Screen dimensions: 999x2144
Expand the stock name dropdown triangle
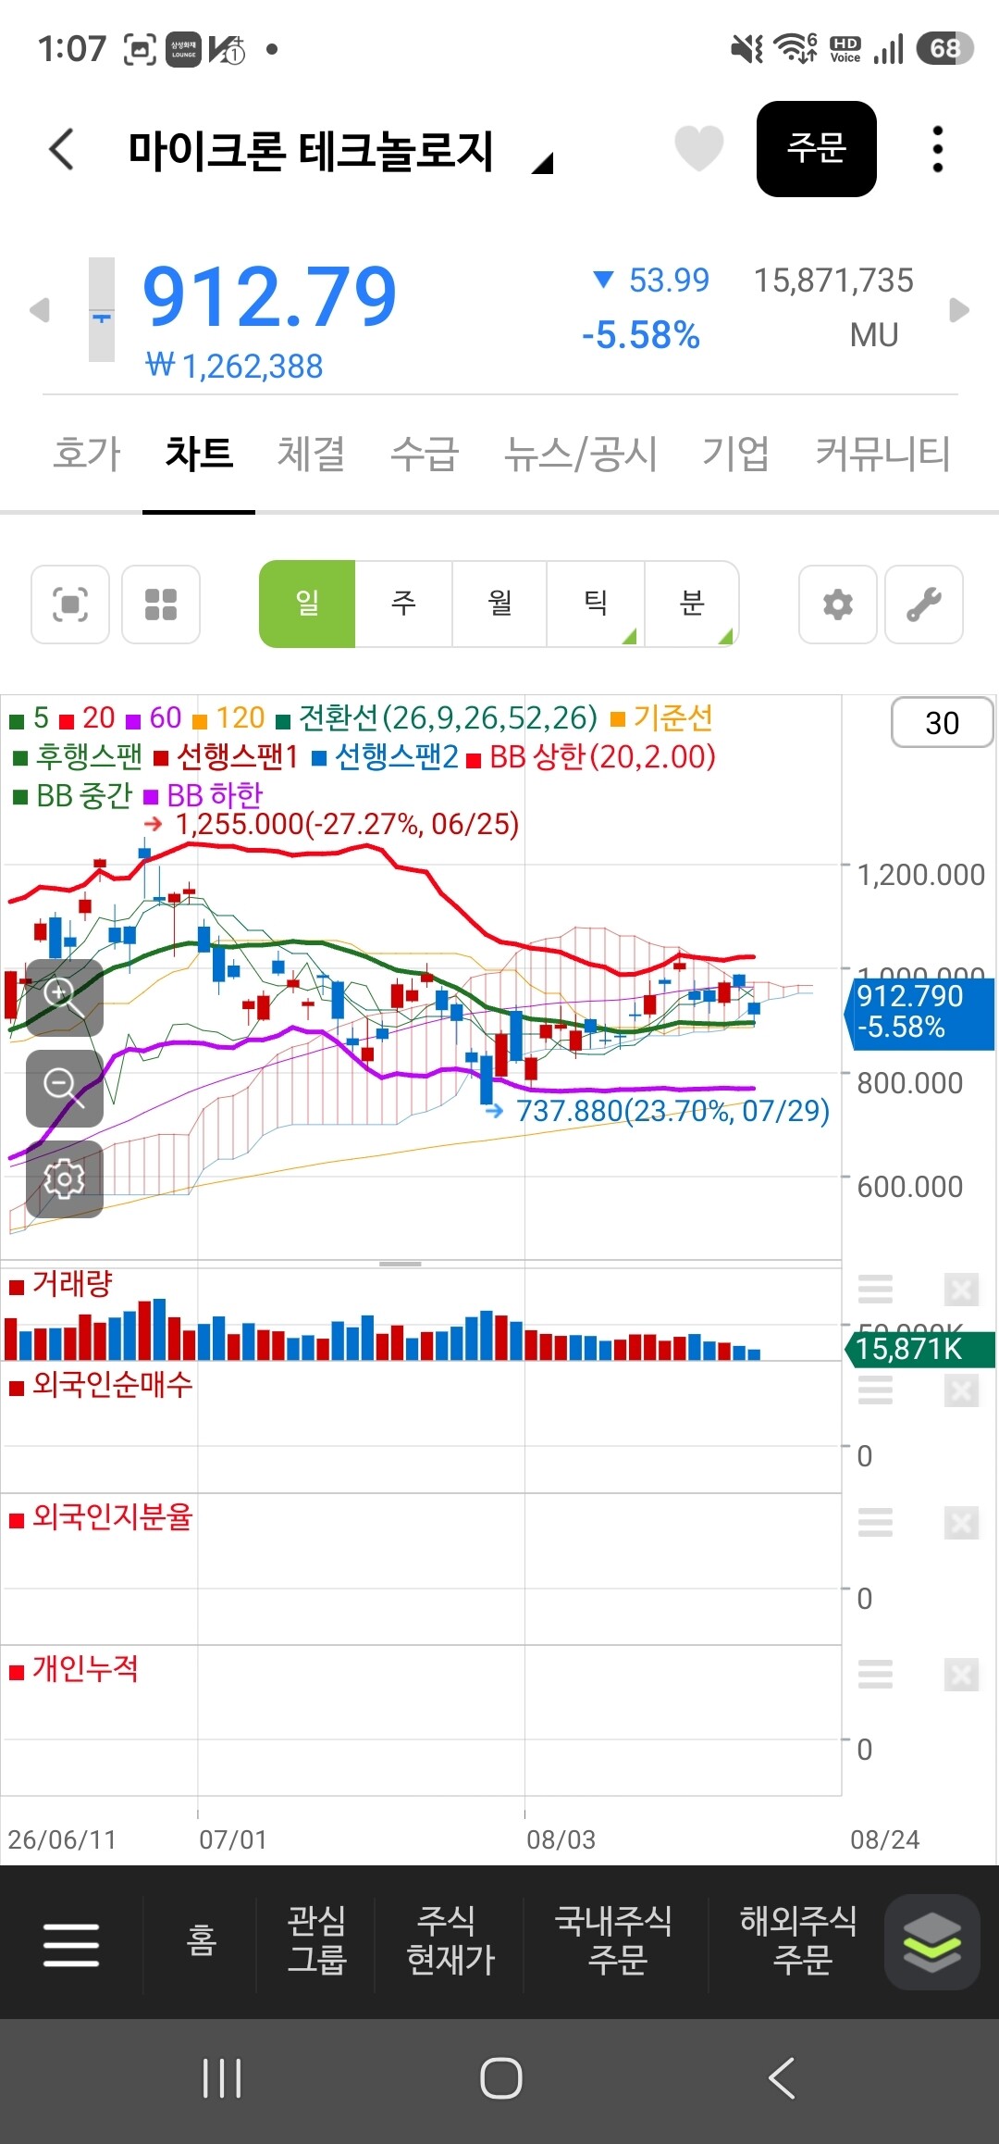[543, 164]
